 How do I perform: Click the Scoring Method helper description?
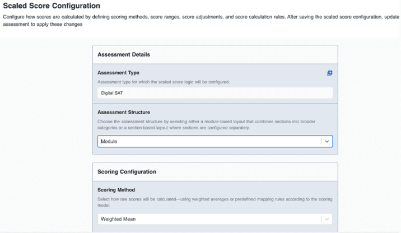212,202
